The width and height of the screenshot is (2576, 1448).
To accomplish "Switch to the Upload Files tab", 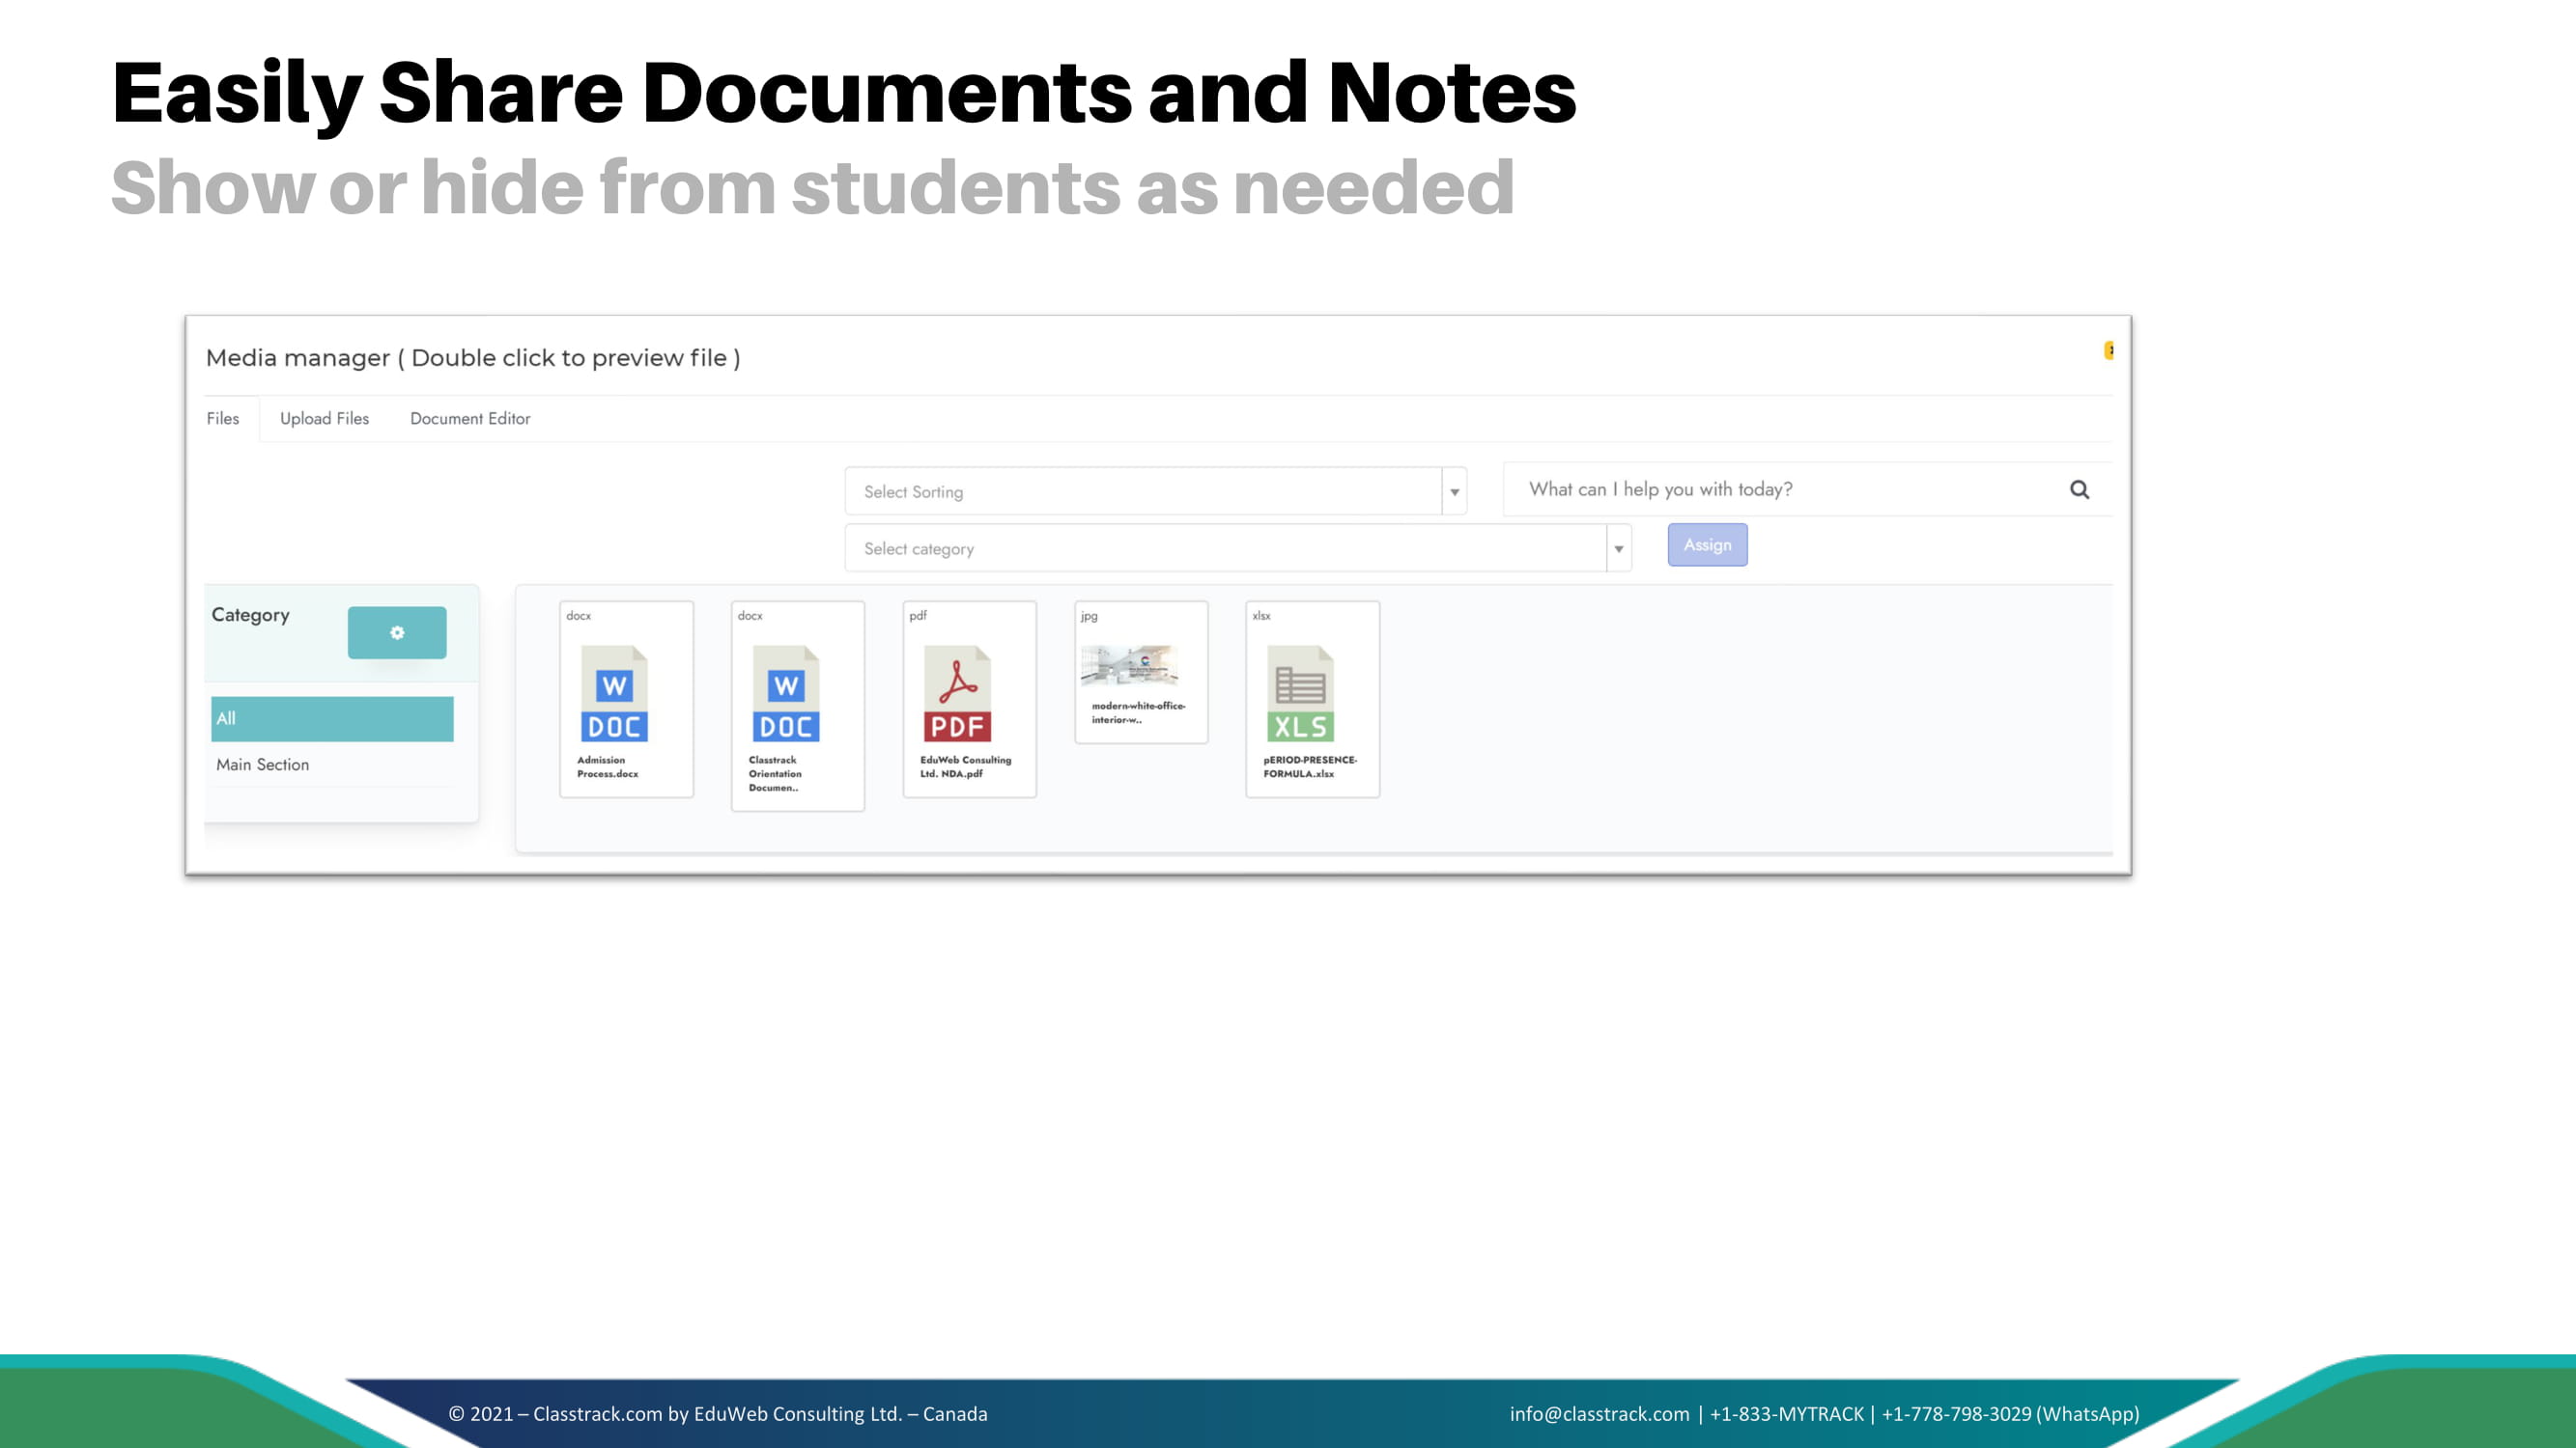I will 324,419.
